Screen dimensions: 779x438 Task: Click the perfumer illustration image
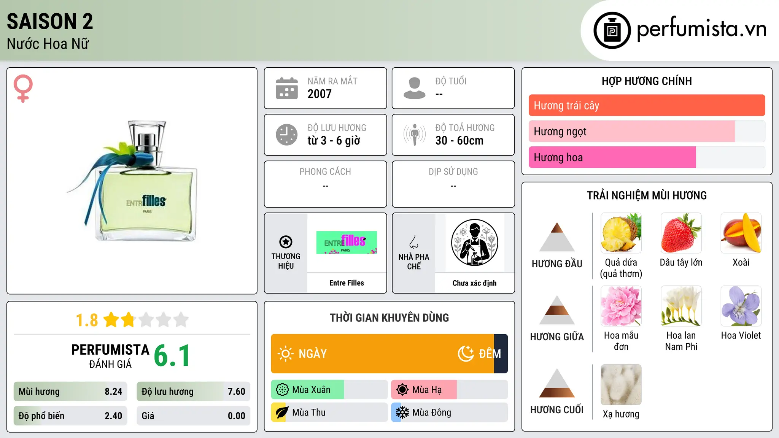(474, 243)
